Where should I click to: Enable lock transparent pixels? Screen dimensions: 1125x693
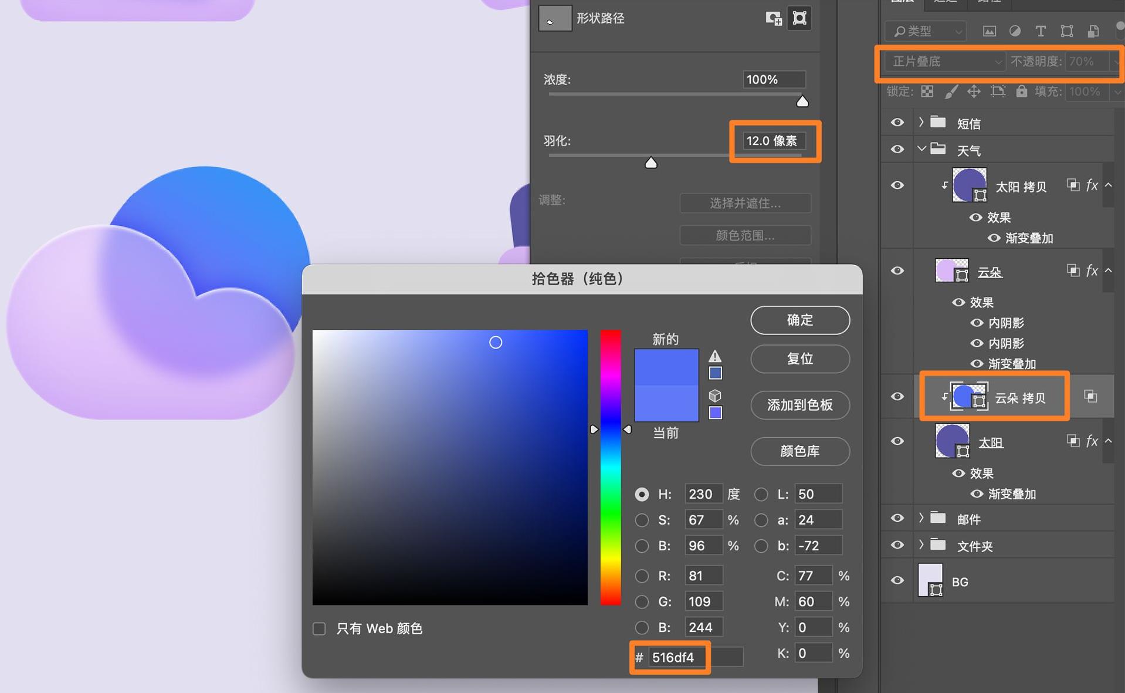coord(927,92)
